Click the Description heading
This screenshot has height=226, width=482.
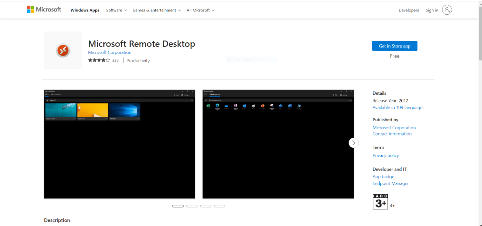(57, 220)
